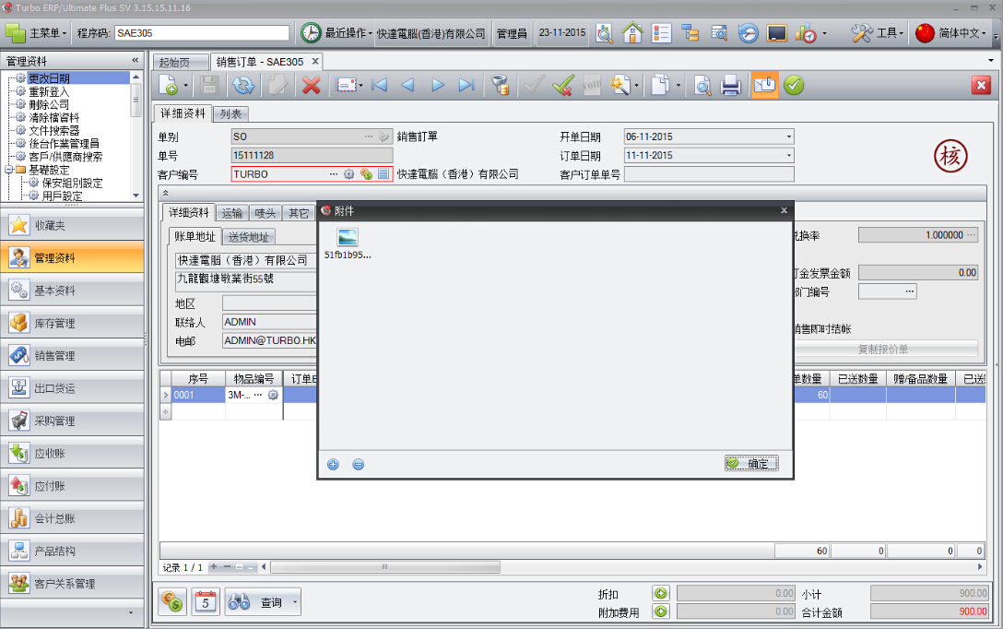1003x629 pixels.
Task: Click the clock history icon in top toolbar
Action: click(x=748, y=32)
